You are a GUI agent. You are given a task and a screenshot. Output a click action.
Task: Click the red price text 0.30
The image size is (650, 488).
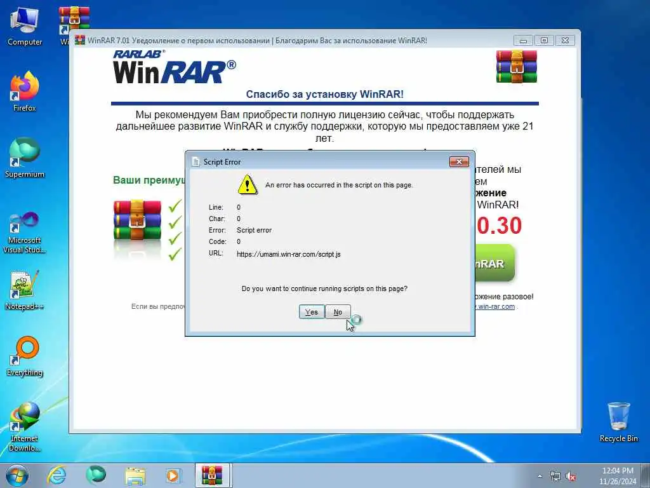click(x=499, y=226)
